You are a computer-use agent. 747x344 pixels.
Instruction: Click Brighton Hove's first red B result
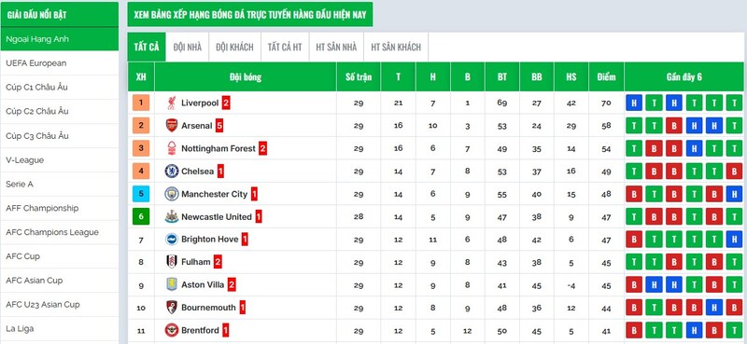pos(634,240)
